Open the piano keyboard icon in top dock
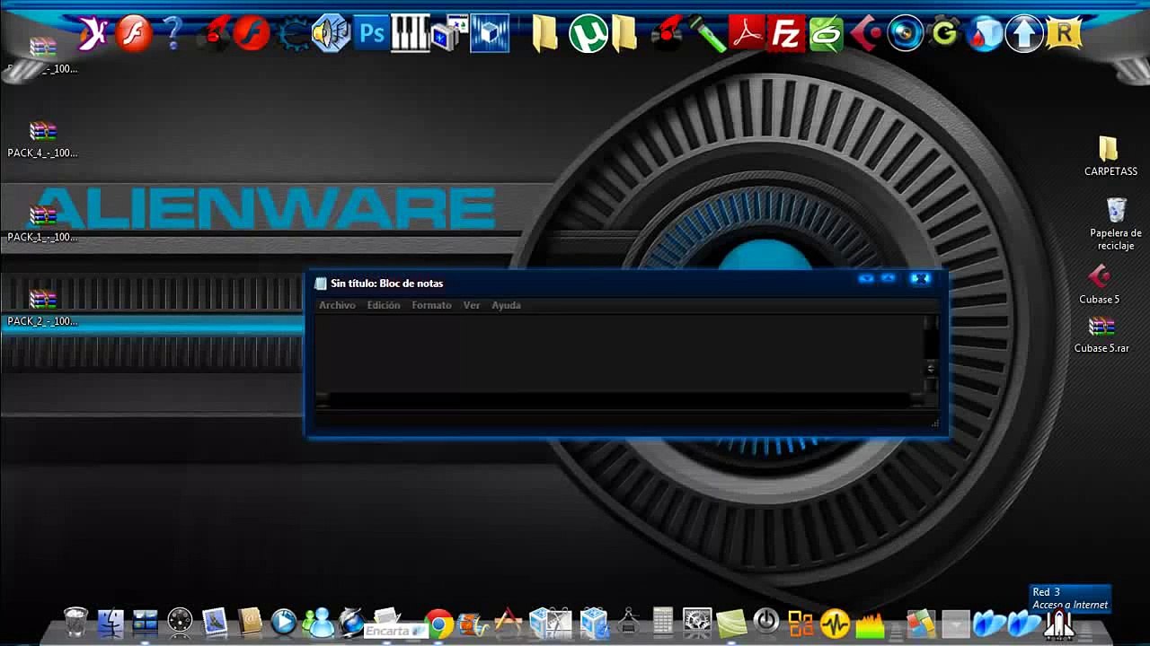 tap(411, 35)
